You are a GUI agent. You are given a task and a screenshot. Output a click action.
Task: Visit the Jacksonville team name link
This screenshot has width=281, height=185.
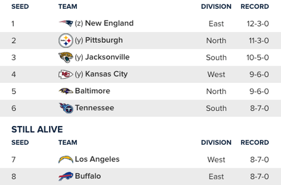[x=107, y=57]
